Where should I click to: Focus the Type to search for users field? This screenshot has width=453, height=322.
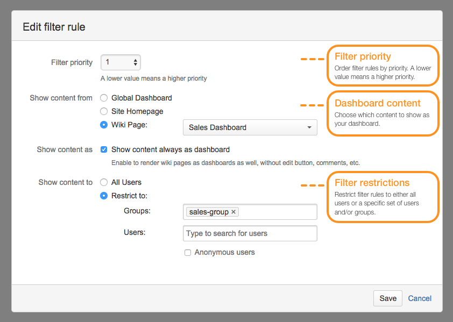[250, 233]
